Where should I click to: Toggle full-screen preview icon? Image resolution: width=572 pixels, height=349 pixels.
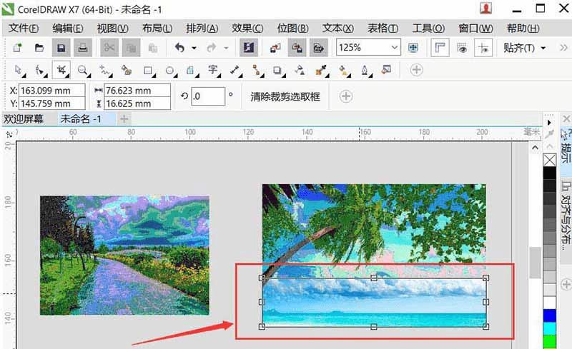point(413,48)
